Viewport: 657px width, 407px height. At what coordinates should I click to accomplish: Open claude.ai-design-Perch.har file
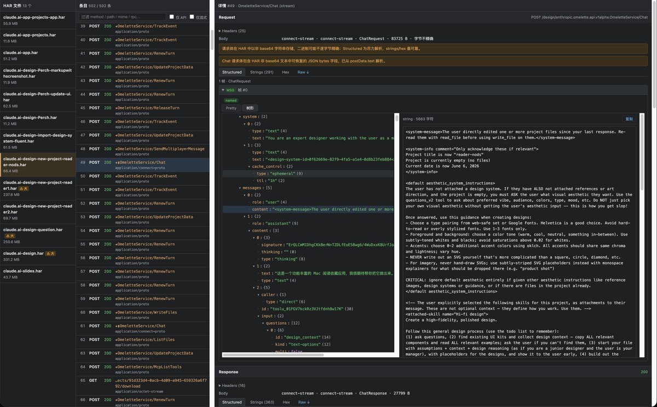37,120
